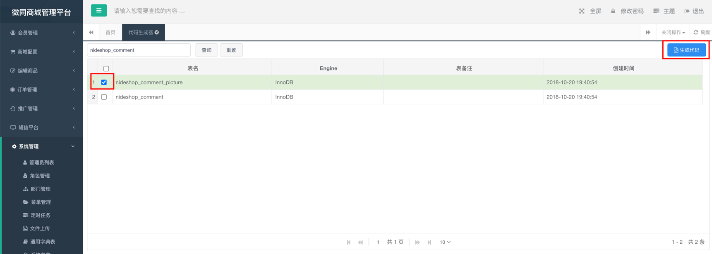The image size is (712, 254).
Task: Click the 短信平台 monitor icon
Action: (13, 127)
